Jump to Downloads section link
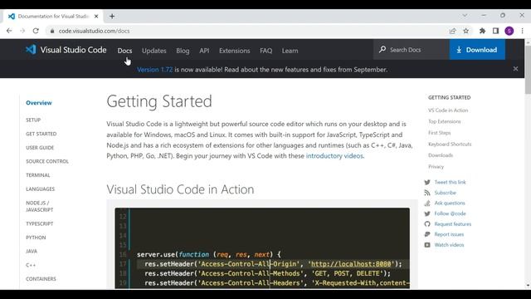The image size is (531, 299). click(441, 155)
